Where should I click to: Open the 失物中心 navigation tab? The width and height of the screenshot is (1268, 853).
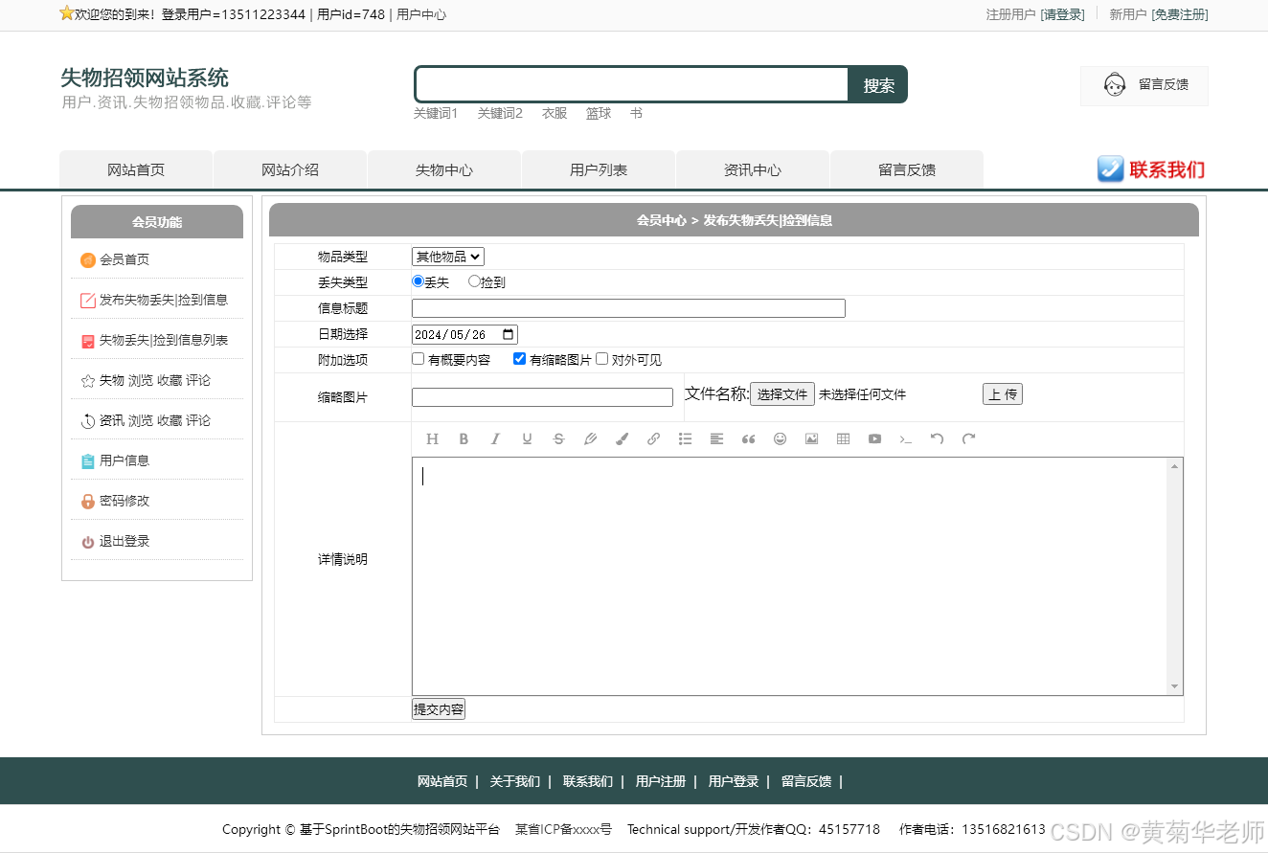click(444, 169)
